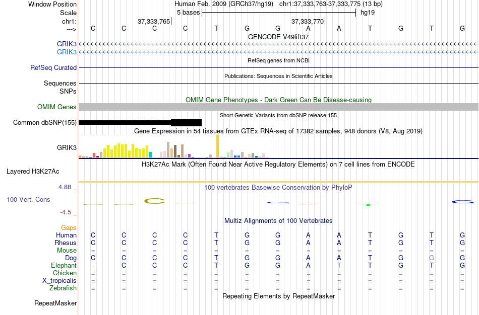This screenshot has width=479, height=315.
Task: Click the black dbSNP variant bar
Action: point(140,123)
